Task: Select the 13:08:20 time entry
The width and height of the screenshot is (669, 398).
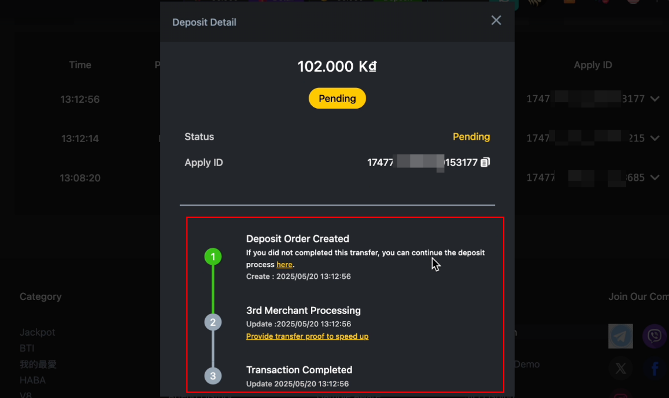Action: 80,177
